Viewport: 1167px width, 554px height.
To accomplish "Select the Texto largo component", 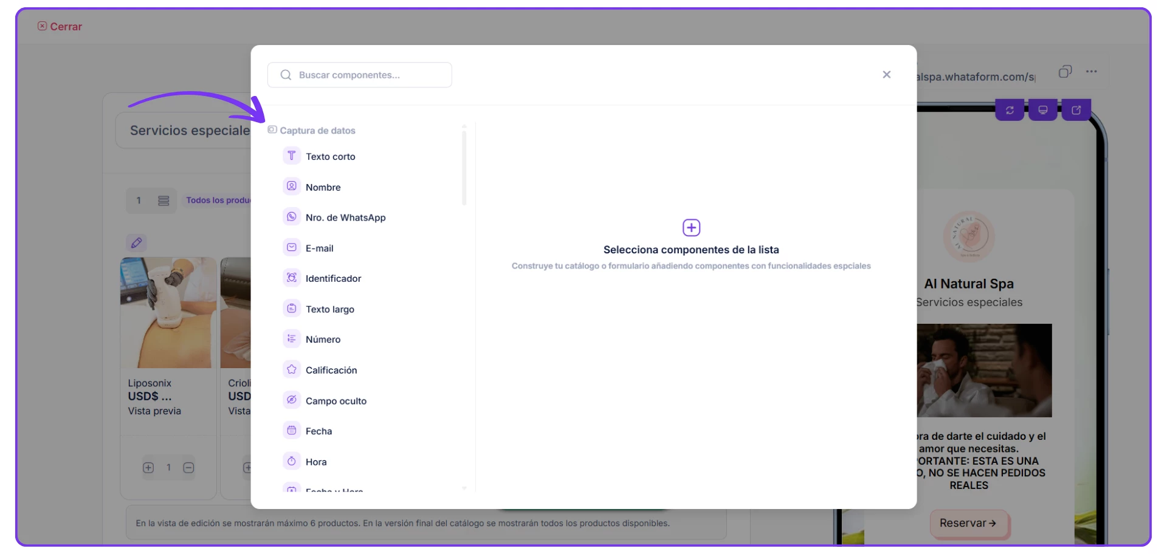I will point(329,309).
